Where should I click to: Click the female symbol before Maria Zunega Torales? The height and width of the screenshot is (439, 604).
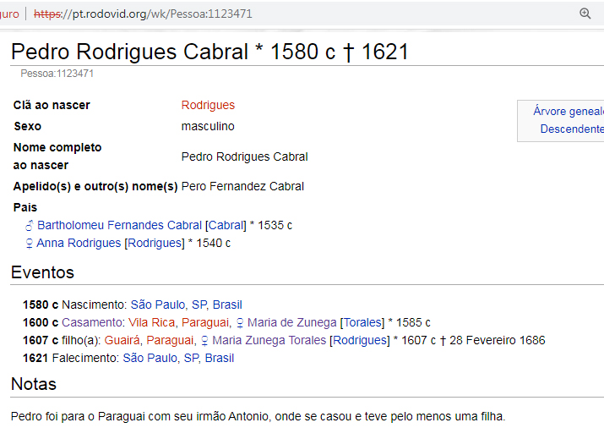point(204,341)
